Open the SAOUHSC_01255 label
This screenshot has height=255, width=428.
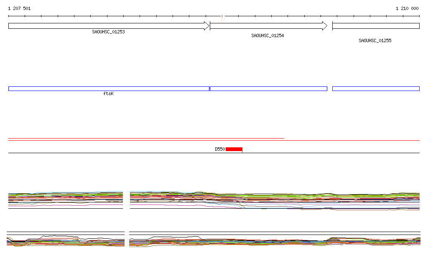(375, 41)
